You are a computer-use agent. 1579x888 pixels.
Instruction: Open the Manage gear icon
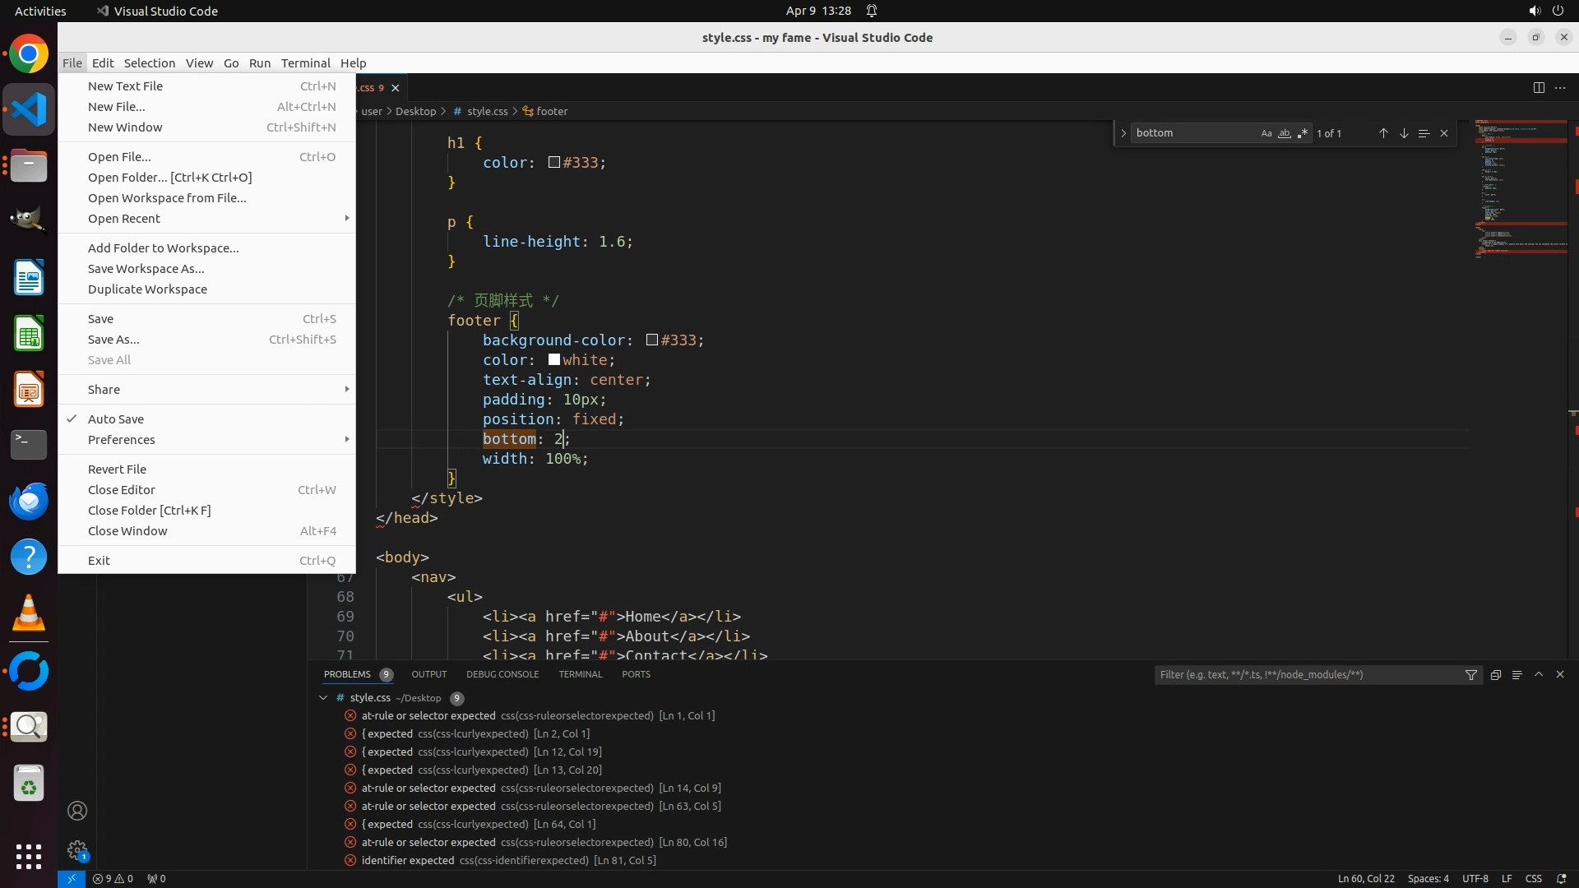[x=77, y=851]
